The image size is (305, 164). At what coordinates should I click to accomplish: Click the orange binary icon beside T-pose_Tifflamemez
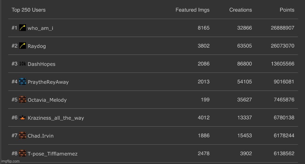pyautogui.click(x=23, y=153)
